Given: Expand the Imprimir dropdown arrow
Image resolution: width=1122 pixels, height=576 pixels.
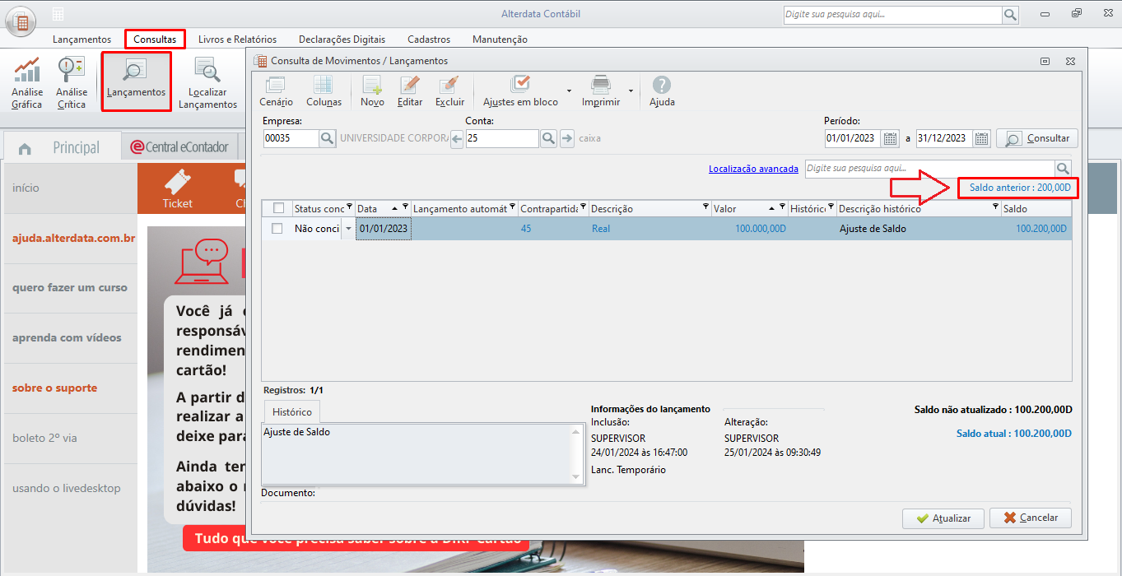Looking at the screenshot, I should pyautogui.click(x=631, y=91).
